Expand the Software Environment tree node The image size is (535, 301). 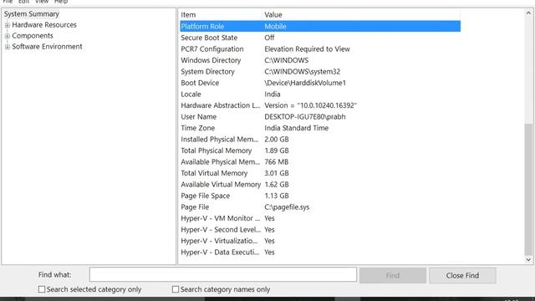tap(8, 47)
